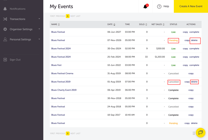
Task: Open the notification bell in header
Action: point(146,6)
